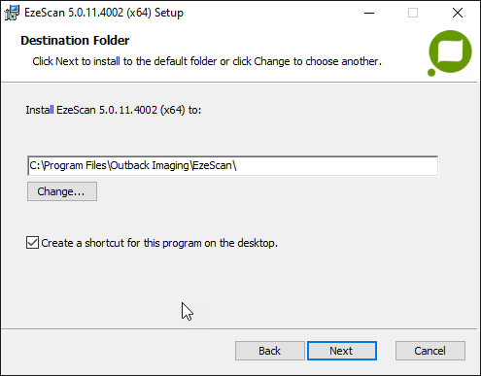
Task: Click the green EzeScan logo
Action: click(x=450, y=51)
